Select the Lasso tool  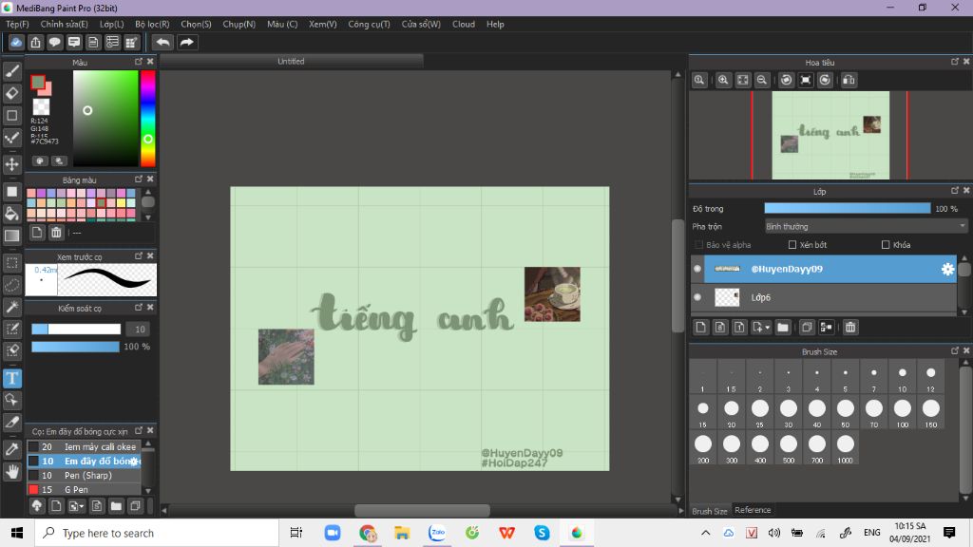pyautogui.click(x=11, y=285)
